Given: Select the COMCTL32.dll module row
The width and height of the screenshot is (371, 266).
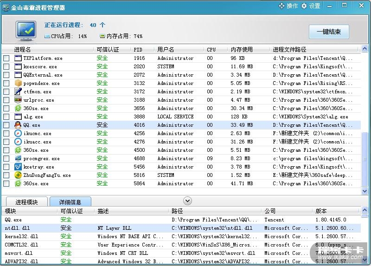Looking at the screenshot, I should point(181,245).
